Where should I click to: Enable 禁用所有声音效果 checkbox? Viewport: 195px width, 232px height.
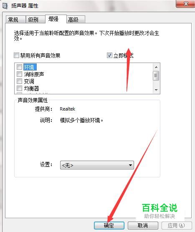(16, 55)
